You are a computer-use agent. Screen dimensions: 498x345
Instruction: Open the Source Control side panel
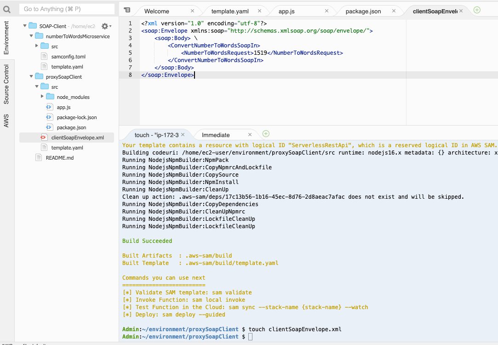[x=6, y=84]
